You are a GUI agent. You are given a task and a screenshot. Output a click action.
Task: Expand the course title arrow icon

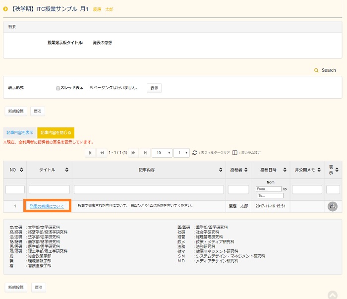coord(5,9)
